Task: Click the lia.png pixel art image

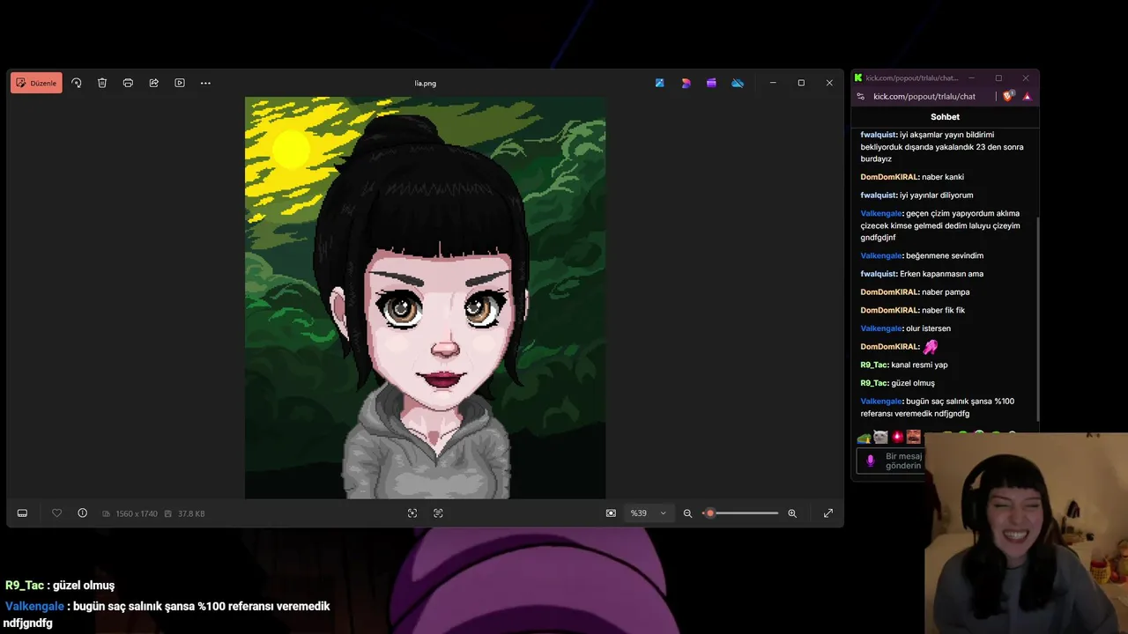Action: point(425,298)
